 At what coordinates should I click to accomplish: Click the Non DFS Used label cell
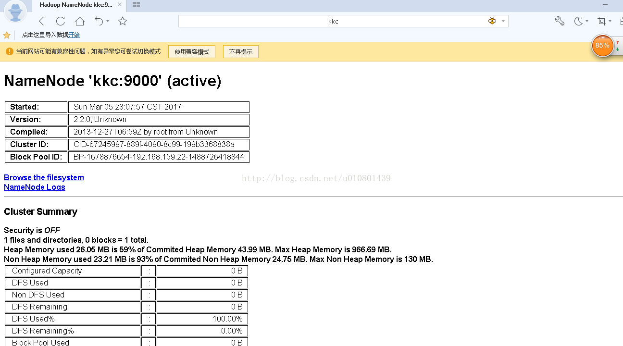tap(73, 295)
